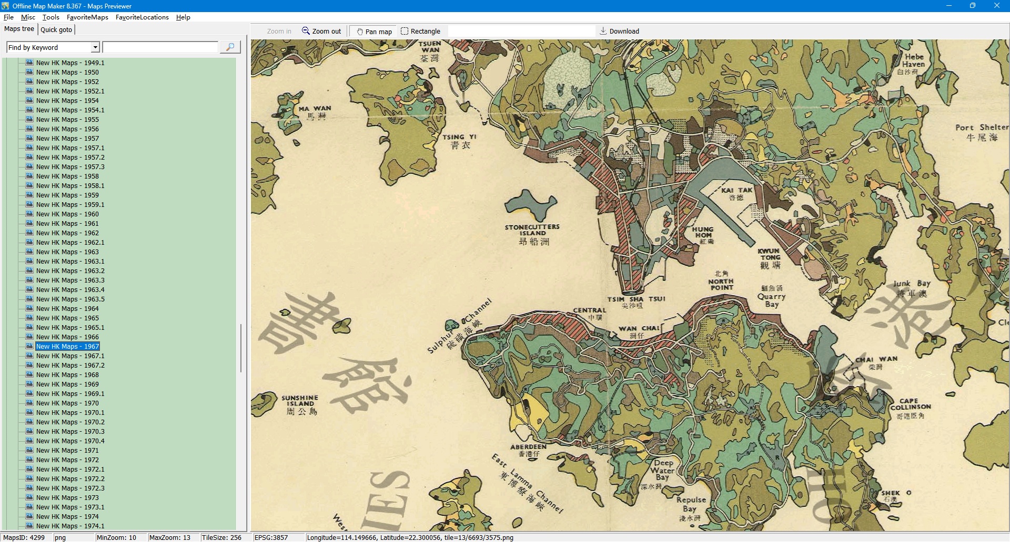Open the FavoriteMaps menu
Image resolution: width=1010 pixels, height=542 pixels.
87,17
